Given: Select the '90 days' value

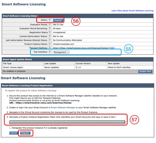Looking at the screenshot, I should (x=57, y=29).
